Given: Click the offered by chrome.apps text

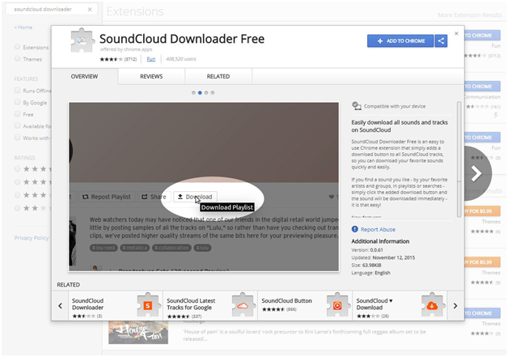Looking at the screenshot, I should 126,49.
